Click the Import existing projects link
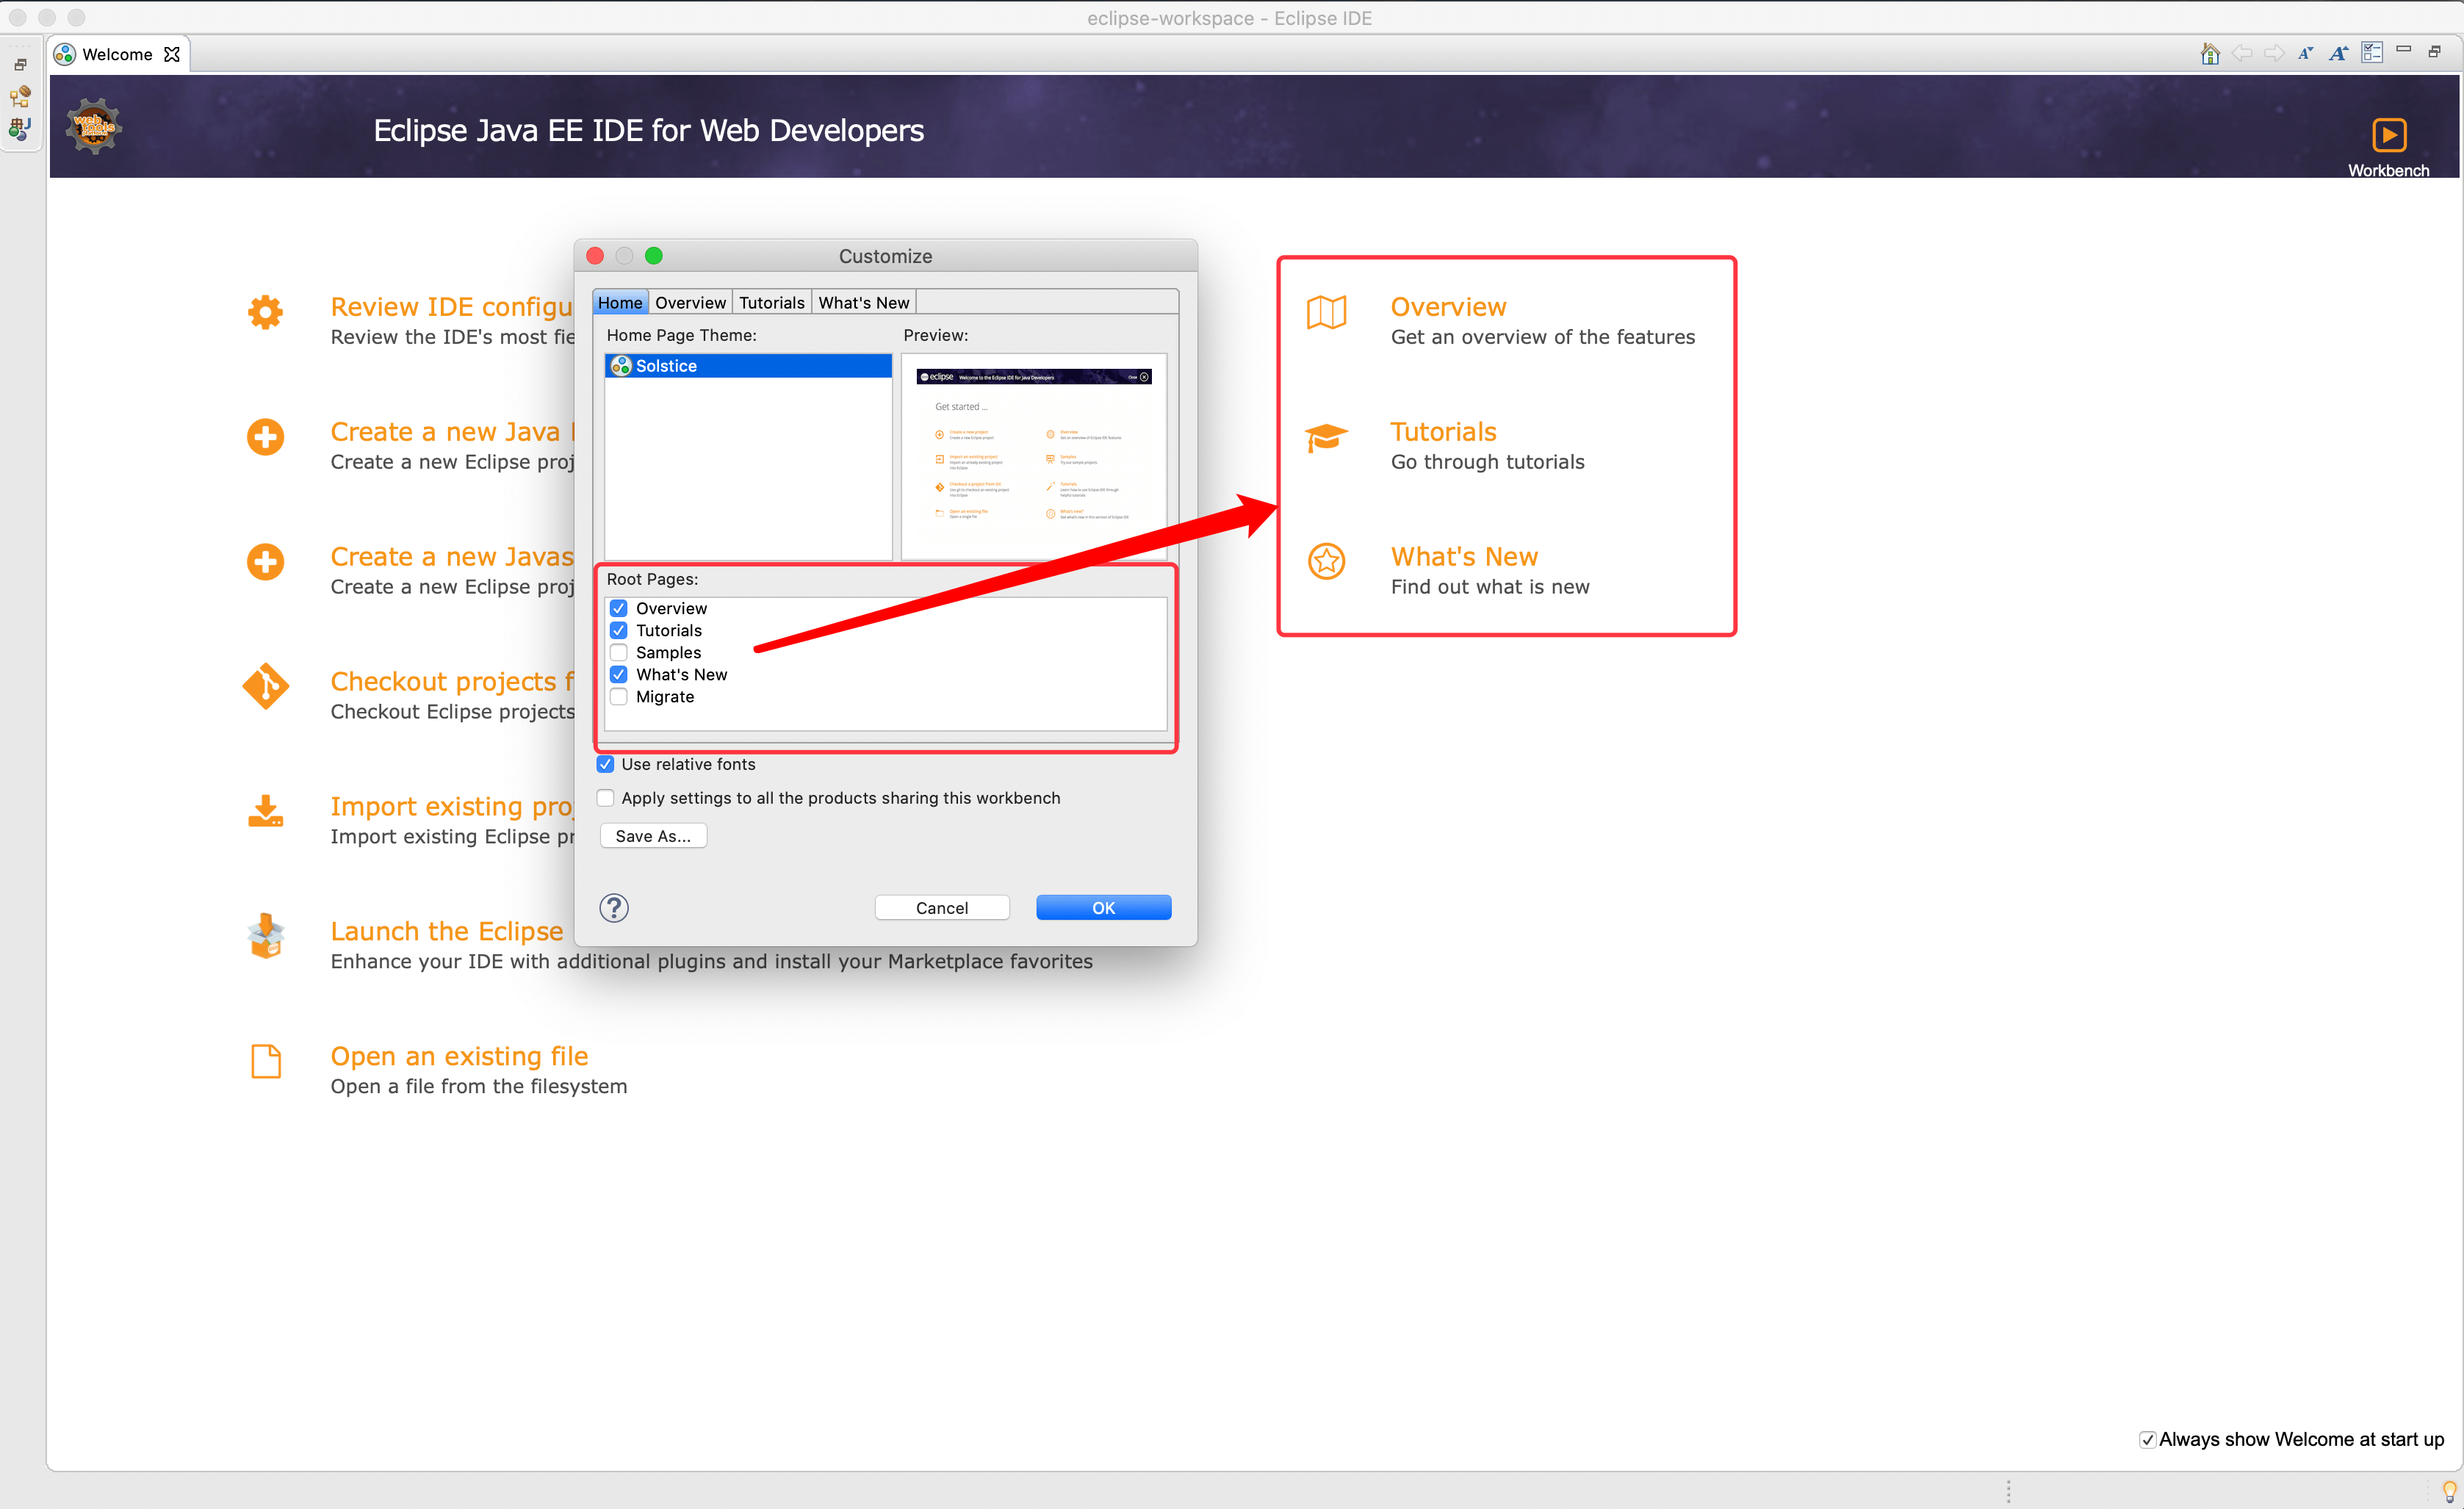Screen dimensions: 2464x1509 click(452, 806)
